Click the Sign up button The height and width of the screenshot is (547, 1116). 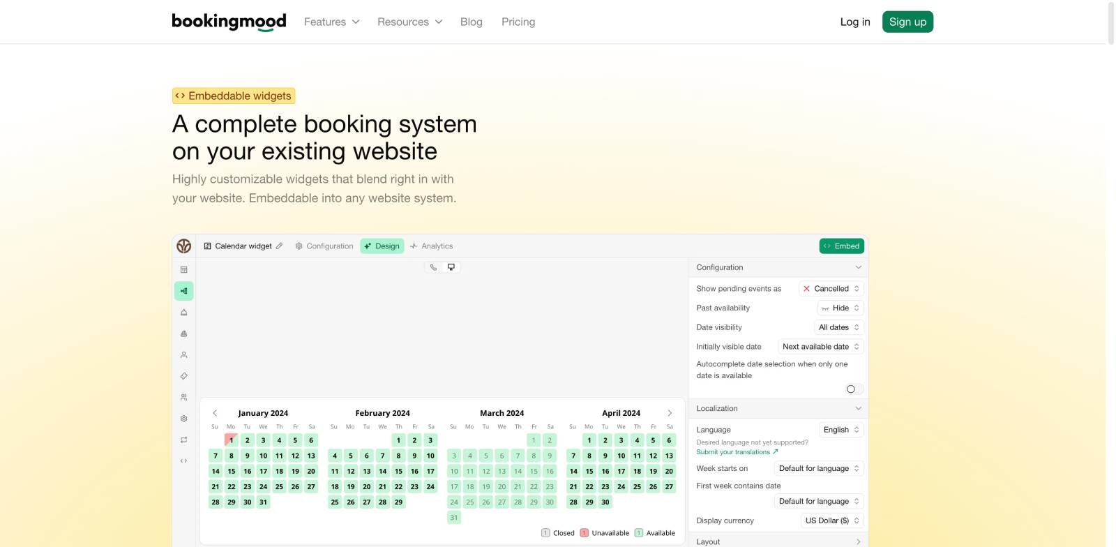pyautogui.click(x=907, y=22)
